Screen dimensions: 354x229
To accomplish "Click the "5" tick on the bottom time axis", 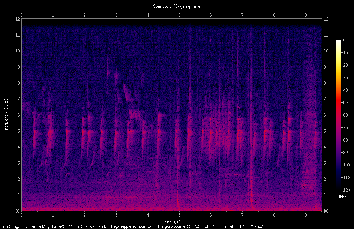I will [180, 215].
